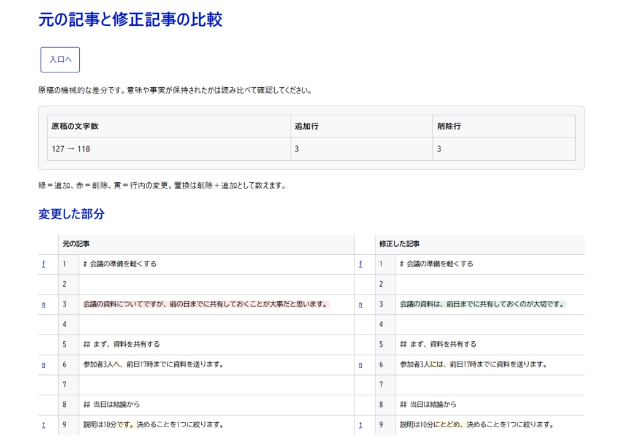Click original line 参加者3人へ、前日17時までに
This screenshot has width=628, height=445.
[153, 365]
